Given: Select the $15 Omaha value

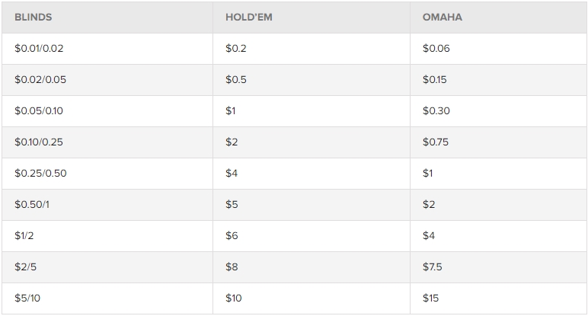Looking at the screenshot, I should click(x=430, y=298).
